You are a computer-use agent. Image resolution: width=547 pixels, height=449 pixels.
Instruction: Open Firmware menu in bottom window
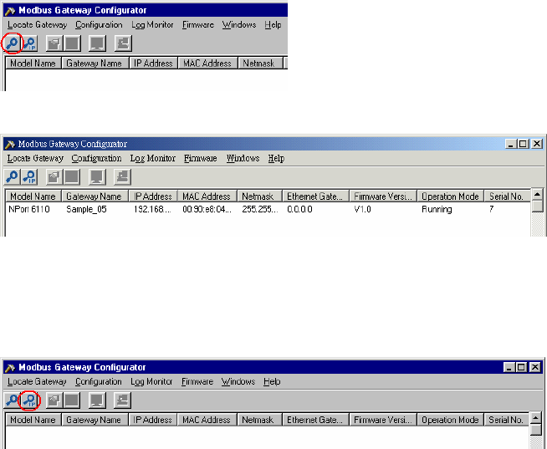(197, 381)
